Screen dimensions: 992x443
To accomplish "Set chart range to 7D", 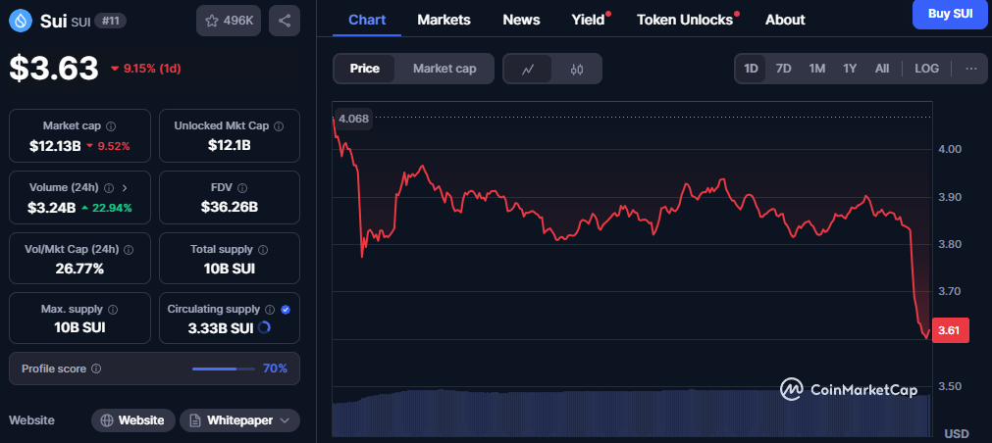I will (784, 69).
